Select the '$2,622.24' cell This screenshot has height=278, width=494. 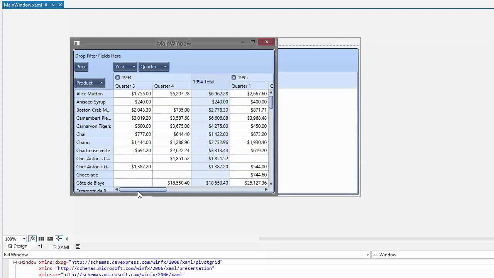(x=172, y=151)
